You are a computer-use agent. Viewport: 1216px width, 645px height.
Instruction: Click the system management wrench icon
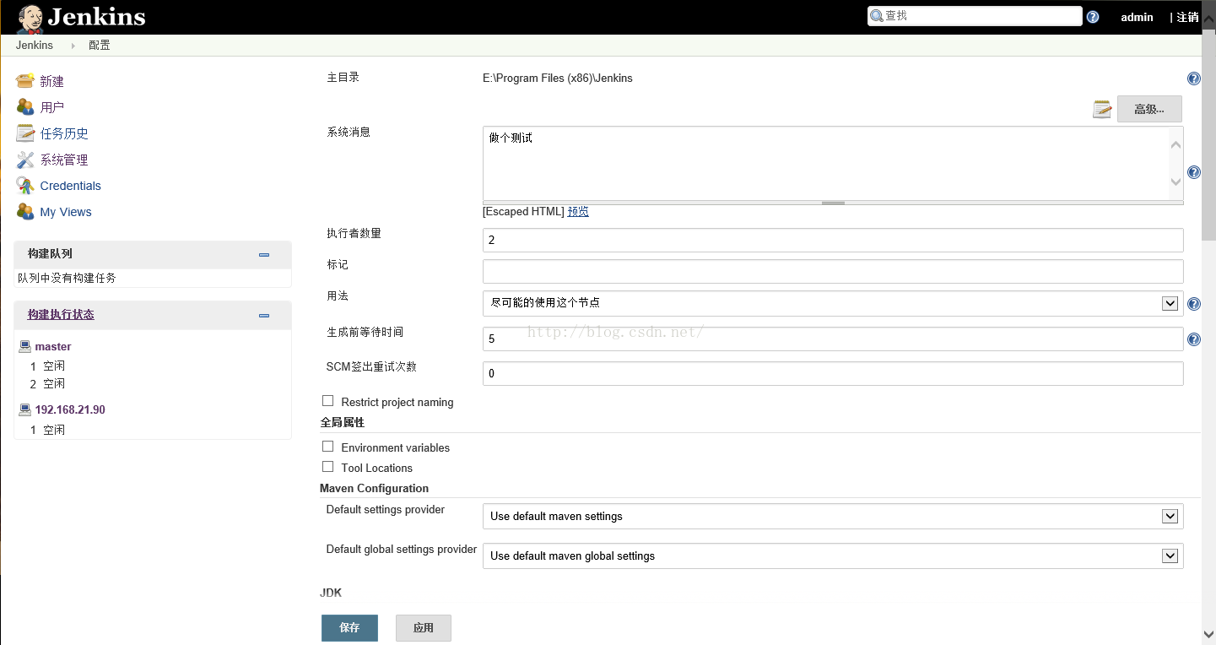tap(25, 160)
